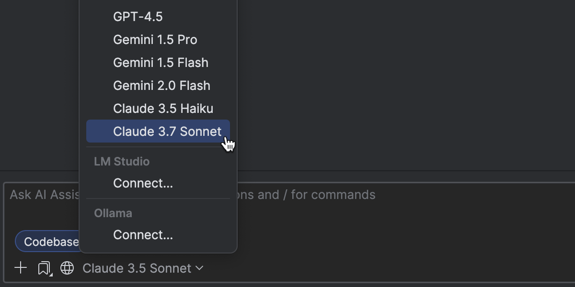Click Connect under Ollama
The image size is (575, 287).
143,235
